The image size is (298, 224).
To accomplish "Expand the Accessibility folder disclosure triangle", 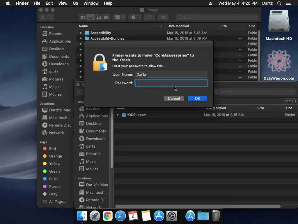I will pyautogui.click(x=81, y=33).
